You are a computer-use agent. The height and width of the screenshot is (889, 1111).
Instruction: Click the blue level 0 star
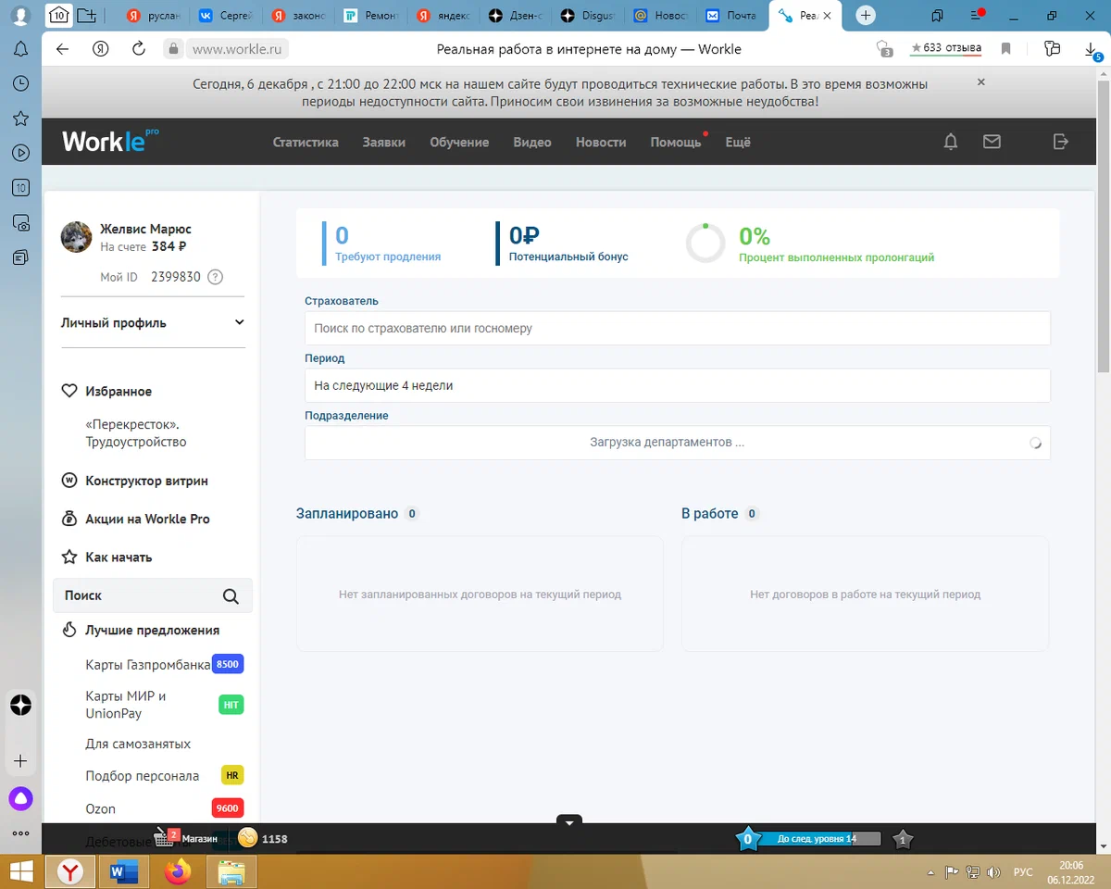click(x=748, y=839)
